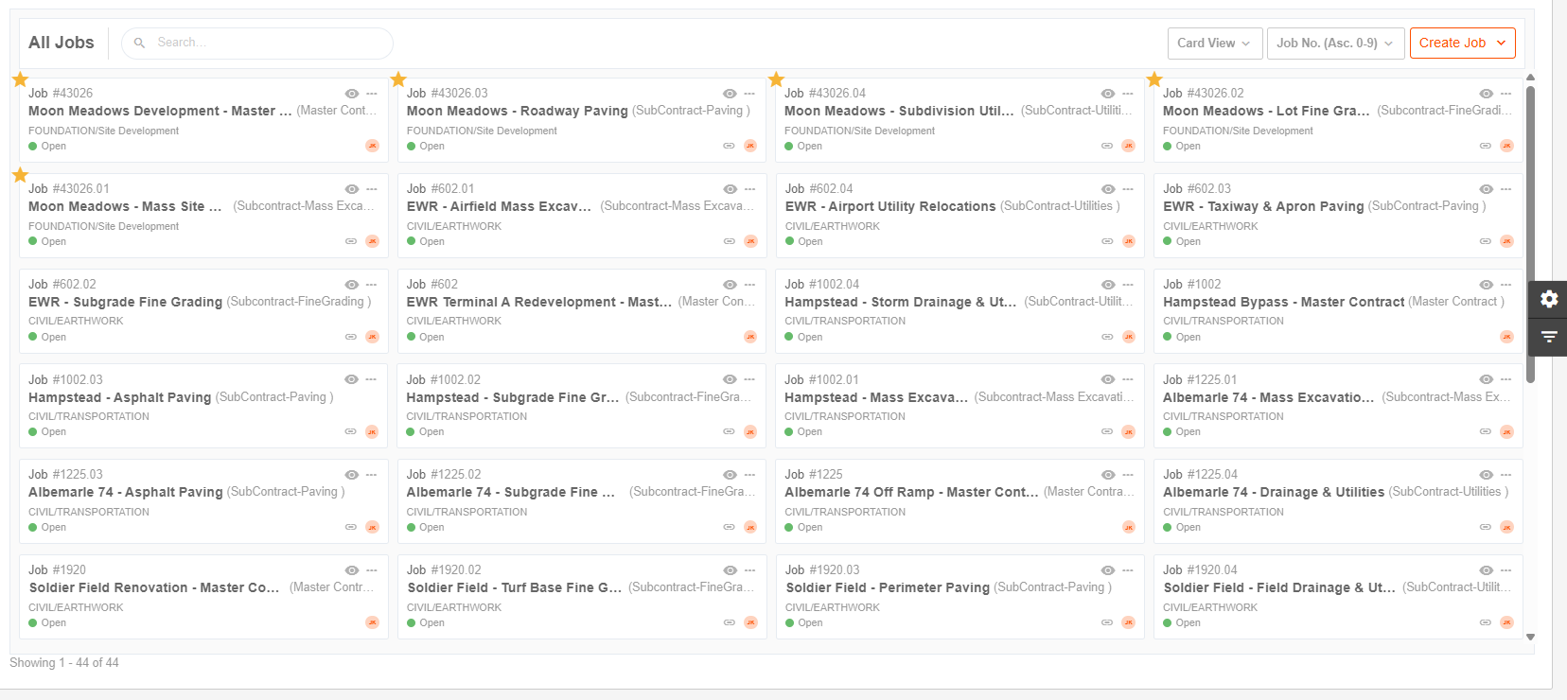Viewport: 1567px width, 700px height.
Task: Open the more options menu on Job #1225.01 card
Action: (x=1505, y=379)
